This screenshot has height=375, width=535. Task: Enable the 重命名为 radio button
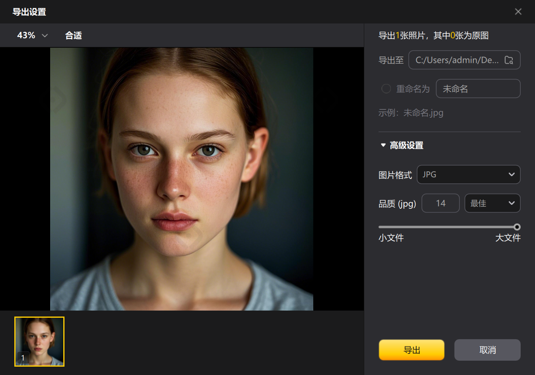(386, 89)
